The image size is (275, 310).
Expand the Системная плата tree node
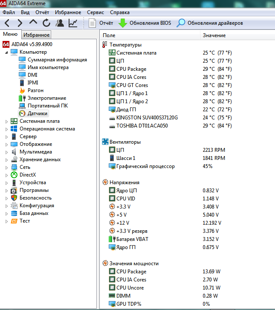point(6,121)
